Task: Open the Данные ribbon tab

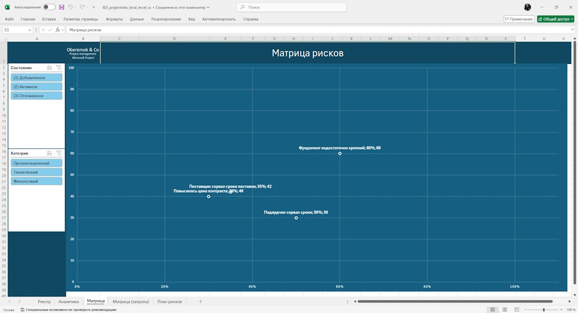Action: [x=137, y=19]
